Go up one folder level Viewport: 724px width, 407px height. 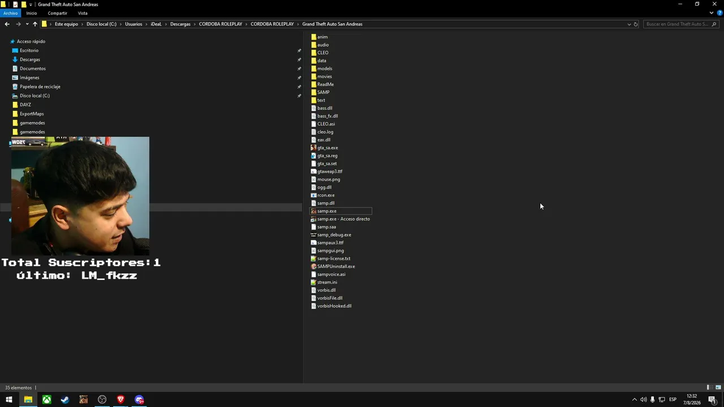point(35,24)
